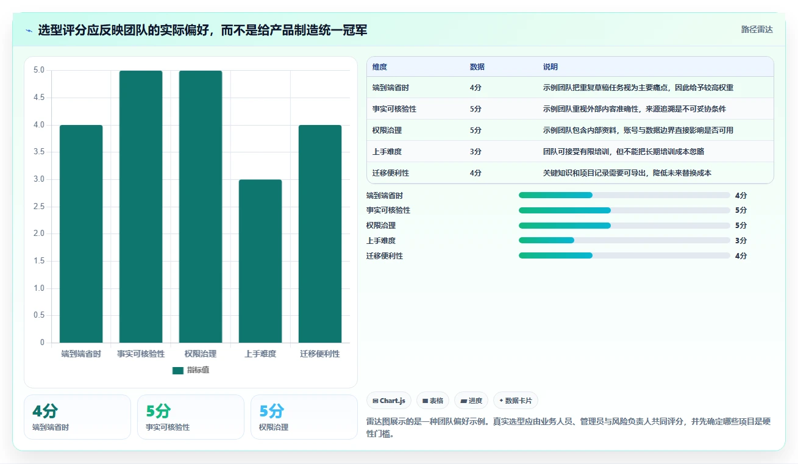Toggle the 指标值 legend color swatch
The image size is (798, 464).
(x=178, y=370)
